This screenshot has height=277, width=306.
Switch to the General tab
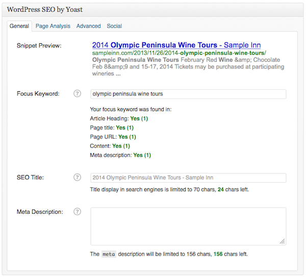[x=19, y=26]
